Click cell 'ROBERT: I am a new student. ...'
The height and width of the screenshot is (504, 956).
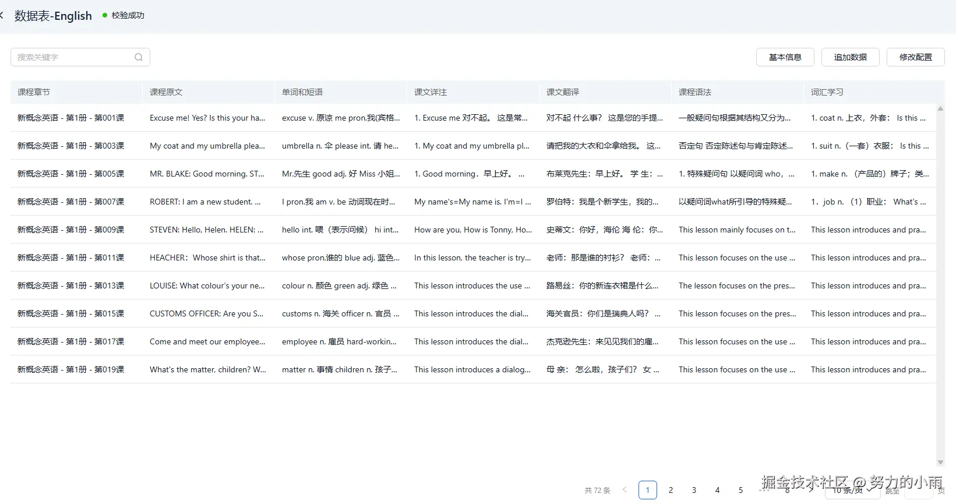point(205,202)
